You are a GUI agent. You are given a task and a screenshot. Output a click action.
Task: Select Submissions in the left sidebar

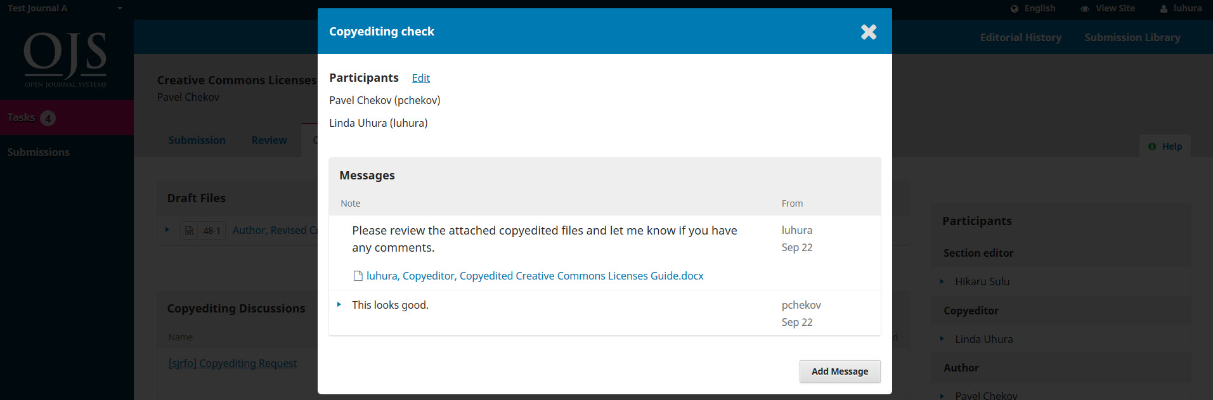tap(38, 152)
